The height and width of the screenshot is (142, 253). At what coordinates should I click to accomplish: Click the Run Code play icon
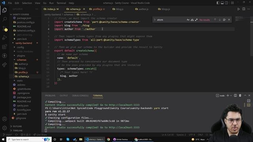[238, 9]
